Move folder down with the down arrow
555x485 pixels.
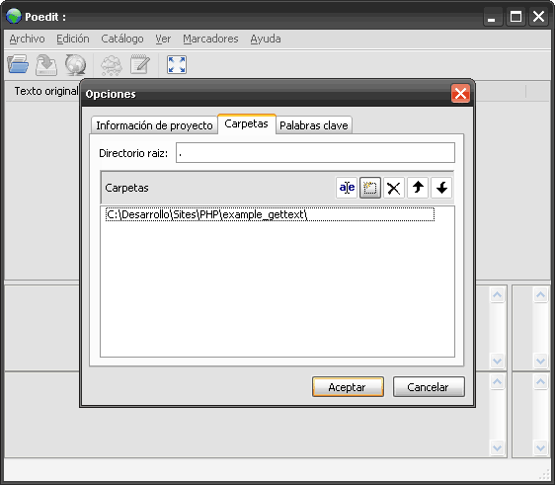click(441, 188)
